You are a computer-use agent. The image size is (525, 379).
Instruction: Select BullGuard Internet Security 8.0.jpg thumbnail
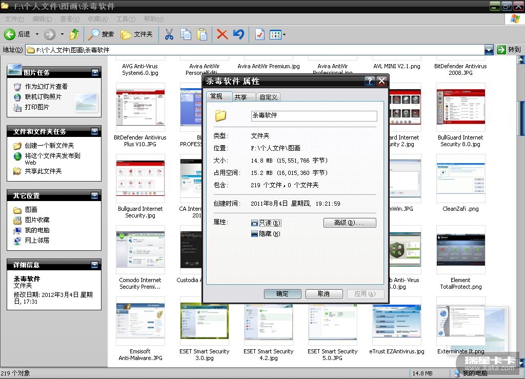pos(461,107)
